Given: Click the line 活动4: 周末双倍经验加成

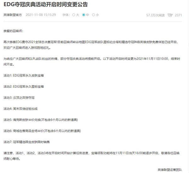Looking at the screenshot, I should [20, 109].
